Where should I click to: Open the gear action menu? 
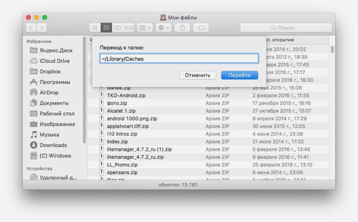pos(164,28)
